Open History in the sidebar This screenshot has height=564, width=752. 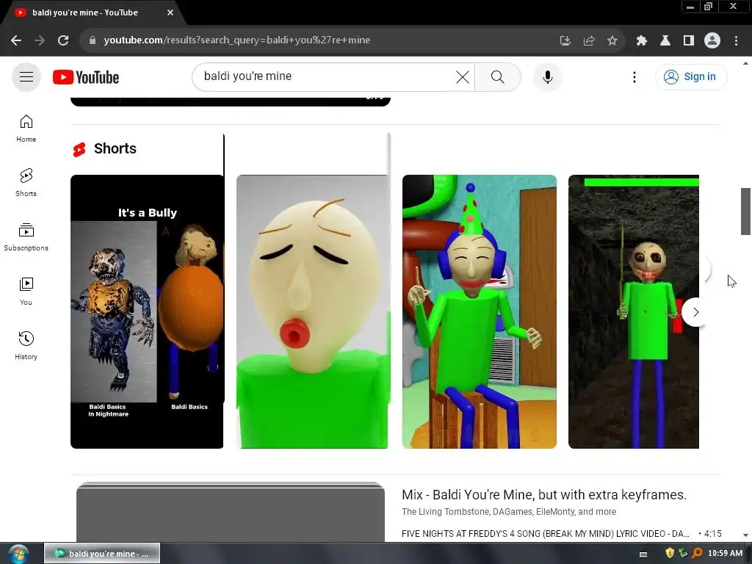(26, 345)
